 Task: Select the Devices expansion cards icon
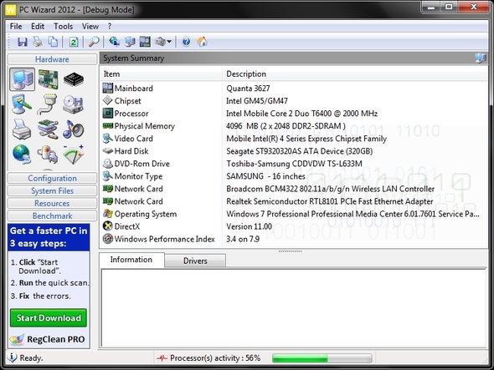(x=48, y=129)
